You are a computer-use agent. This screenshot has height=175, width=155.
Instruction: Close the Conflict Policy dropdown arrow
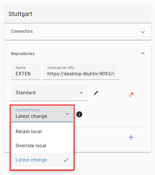click(x=67, y=114)
